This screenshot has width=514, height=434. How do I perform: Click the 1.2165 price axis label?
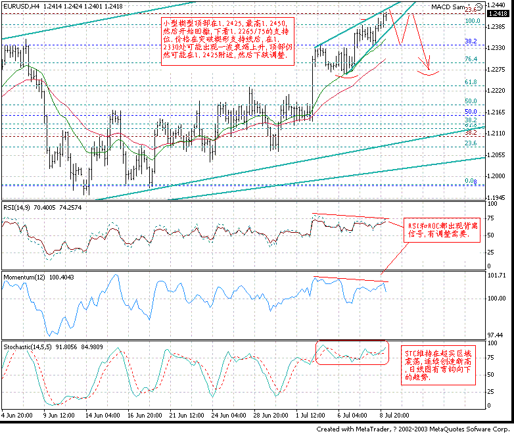pyautogui.click(x=496, y=112)
